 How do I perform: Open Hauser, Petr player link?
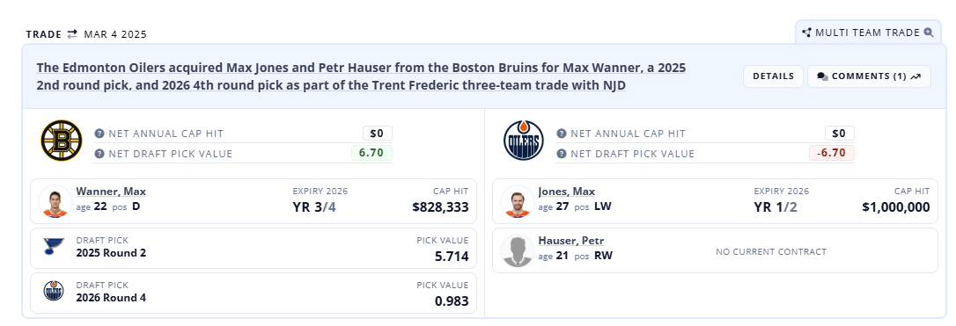tap(570, 241)
